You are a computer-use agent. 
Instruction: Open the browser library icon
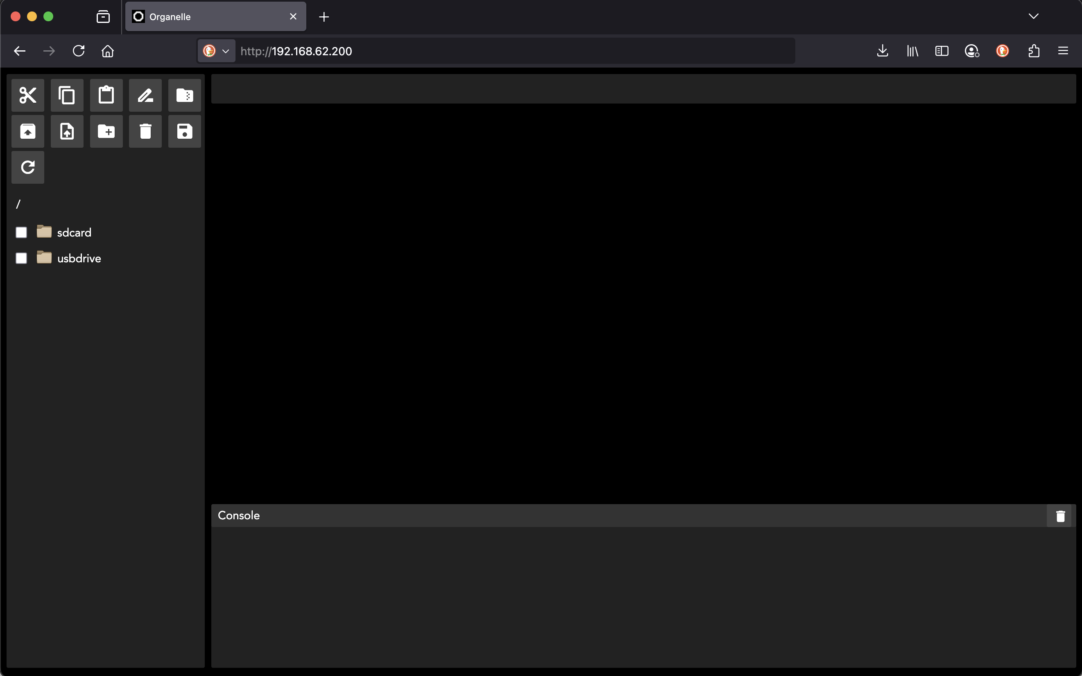tap(912, 51)
